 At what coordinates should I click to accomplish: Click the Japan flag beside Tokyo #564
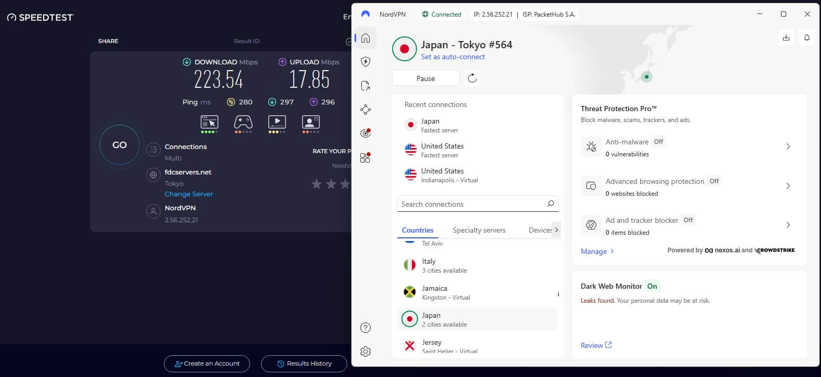(405, 49)
